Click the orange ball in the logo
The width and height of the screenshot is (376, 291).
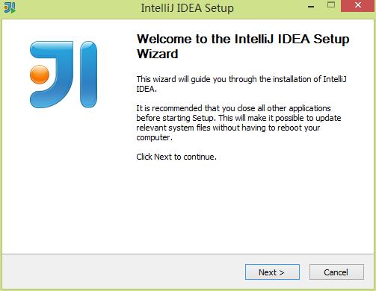click(40, 75)
